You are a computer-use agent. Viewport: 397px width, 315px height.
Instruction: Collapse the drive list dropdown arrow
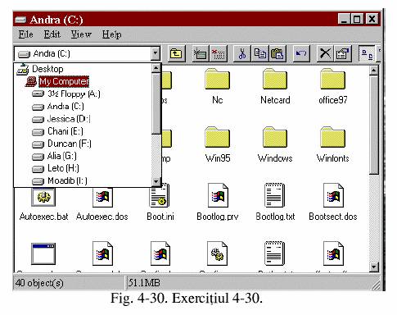point(156,53)
